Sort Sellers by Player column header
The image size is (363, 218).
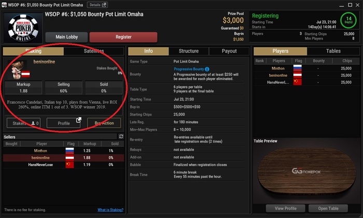click(x=41, y=144)
